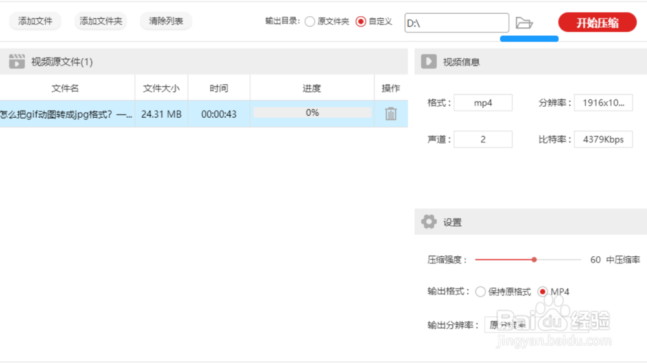
Task: Click the 添加文件 button
Action: pyautogui.click(x=35, y=21)
